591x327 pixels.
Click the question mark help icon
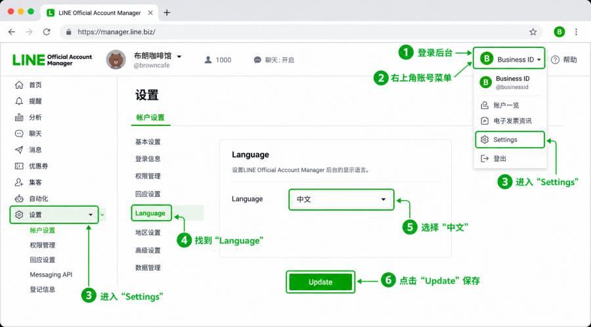pyautogui.click(x=555, y=60)
